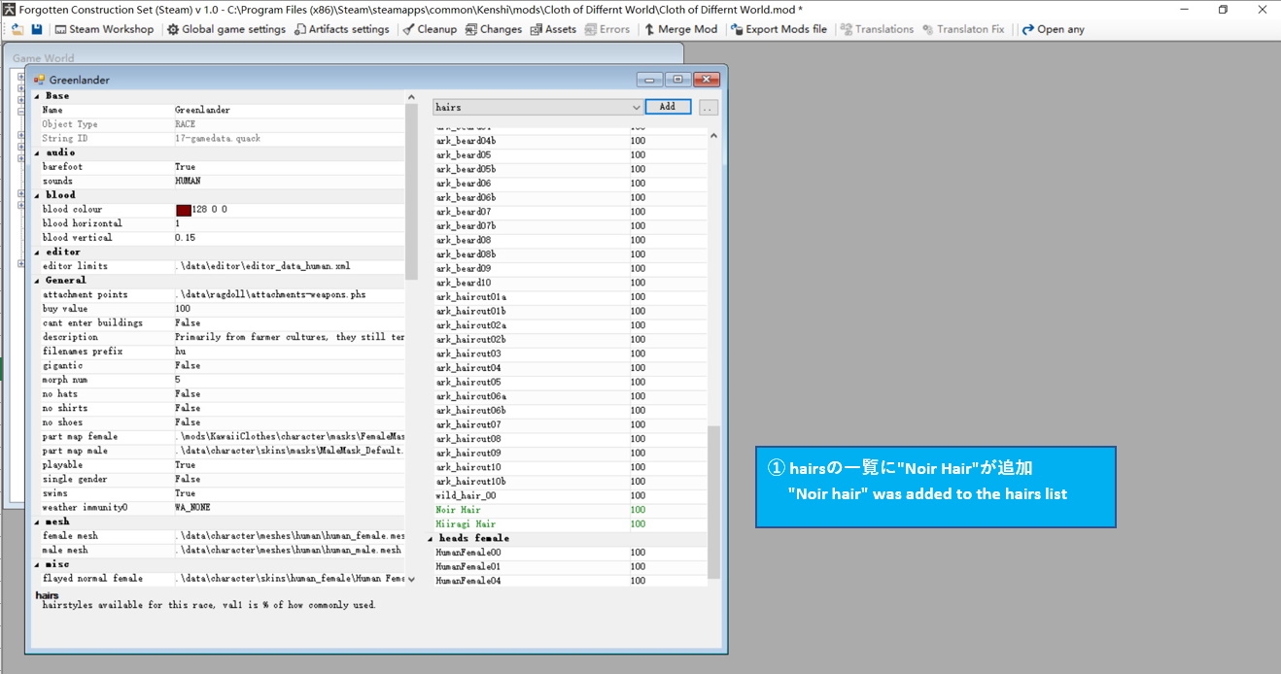Collapse the blood property group
This screenshot has width=1281, height=674.
pyautogui.click(x=38, y=195)
